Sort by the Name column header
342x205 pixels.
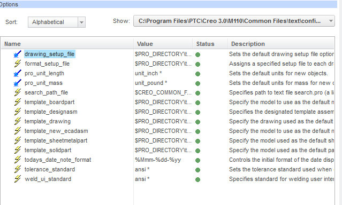(67, 44)
